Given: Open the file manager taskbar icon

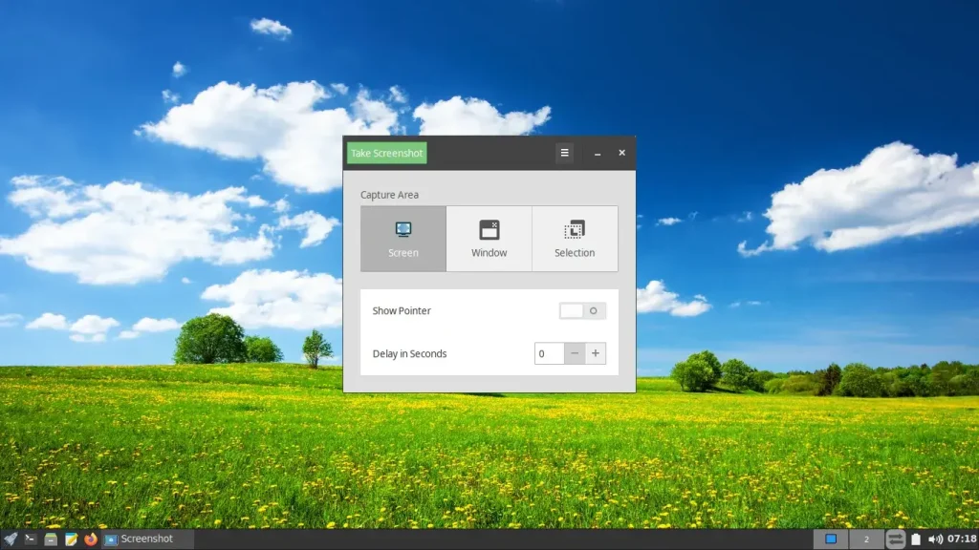Looking at the screenshot, I should (x=51, y=539).
